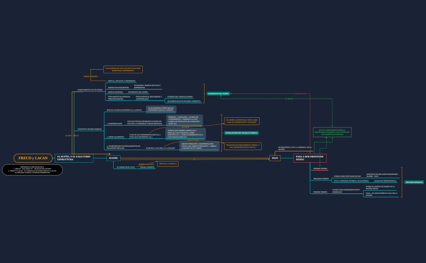Click DESEOS INCONSCIENTES subtopic
The height and width of the screenshot is (263, 426).
tap(118, 88)
